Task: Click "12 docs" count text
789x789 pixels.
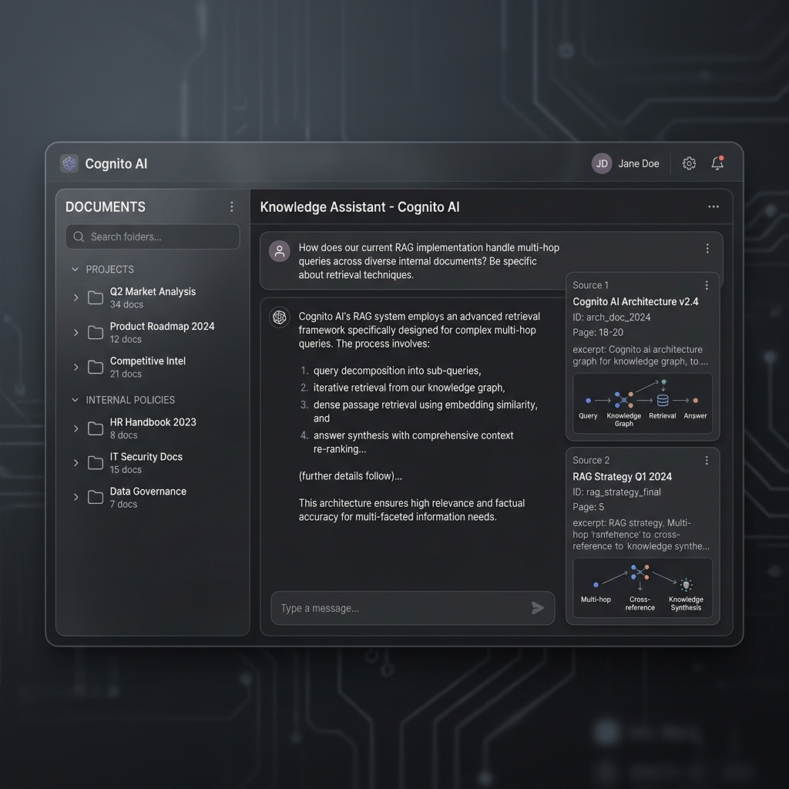Action: coord(126,339)
